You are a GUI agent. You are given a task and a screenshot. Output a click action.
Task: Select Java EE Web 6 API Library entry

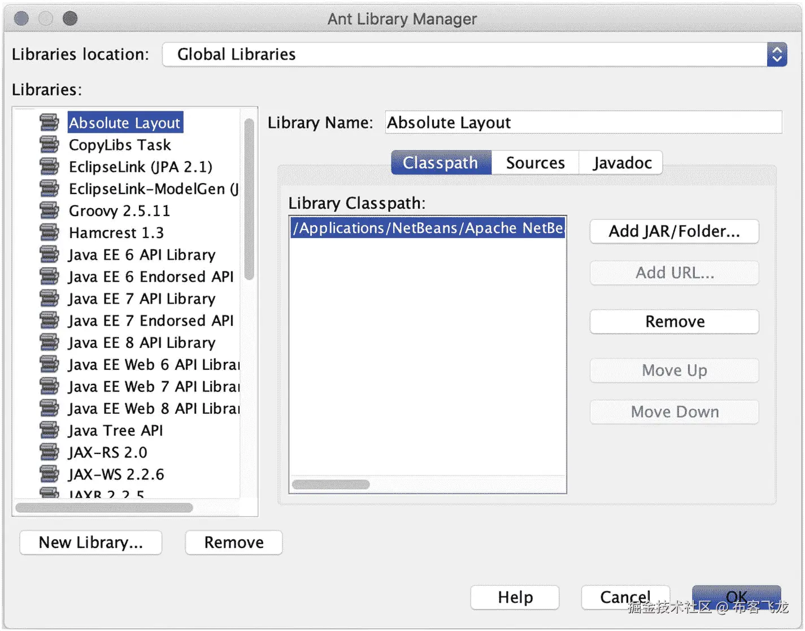tap(154, 365)
